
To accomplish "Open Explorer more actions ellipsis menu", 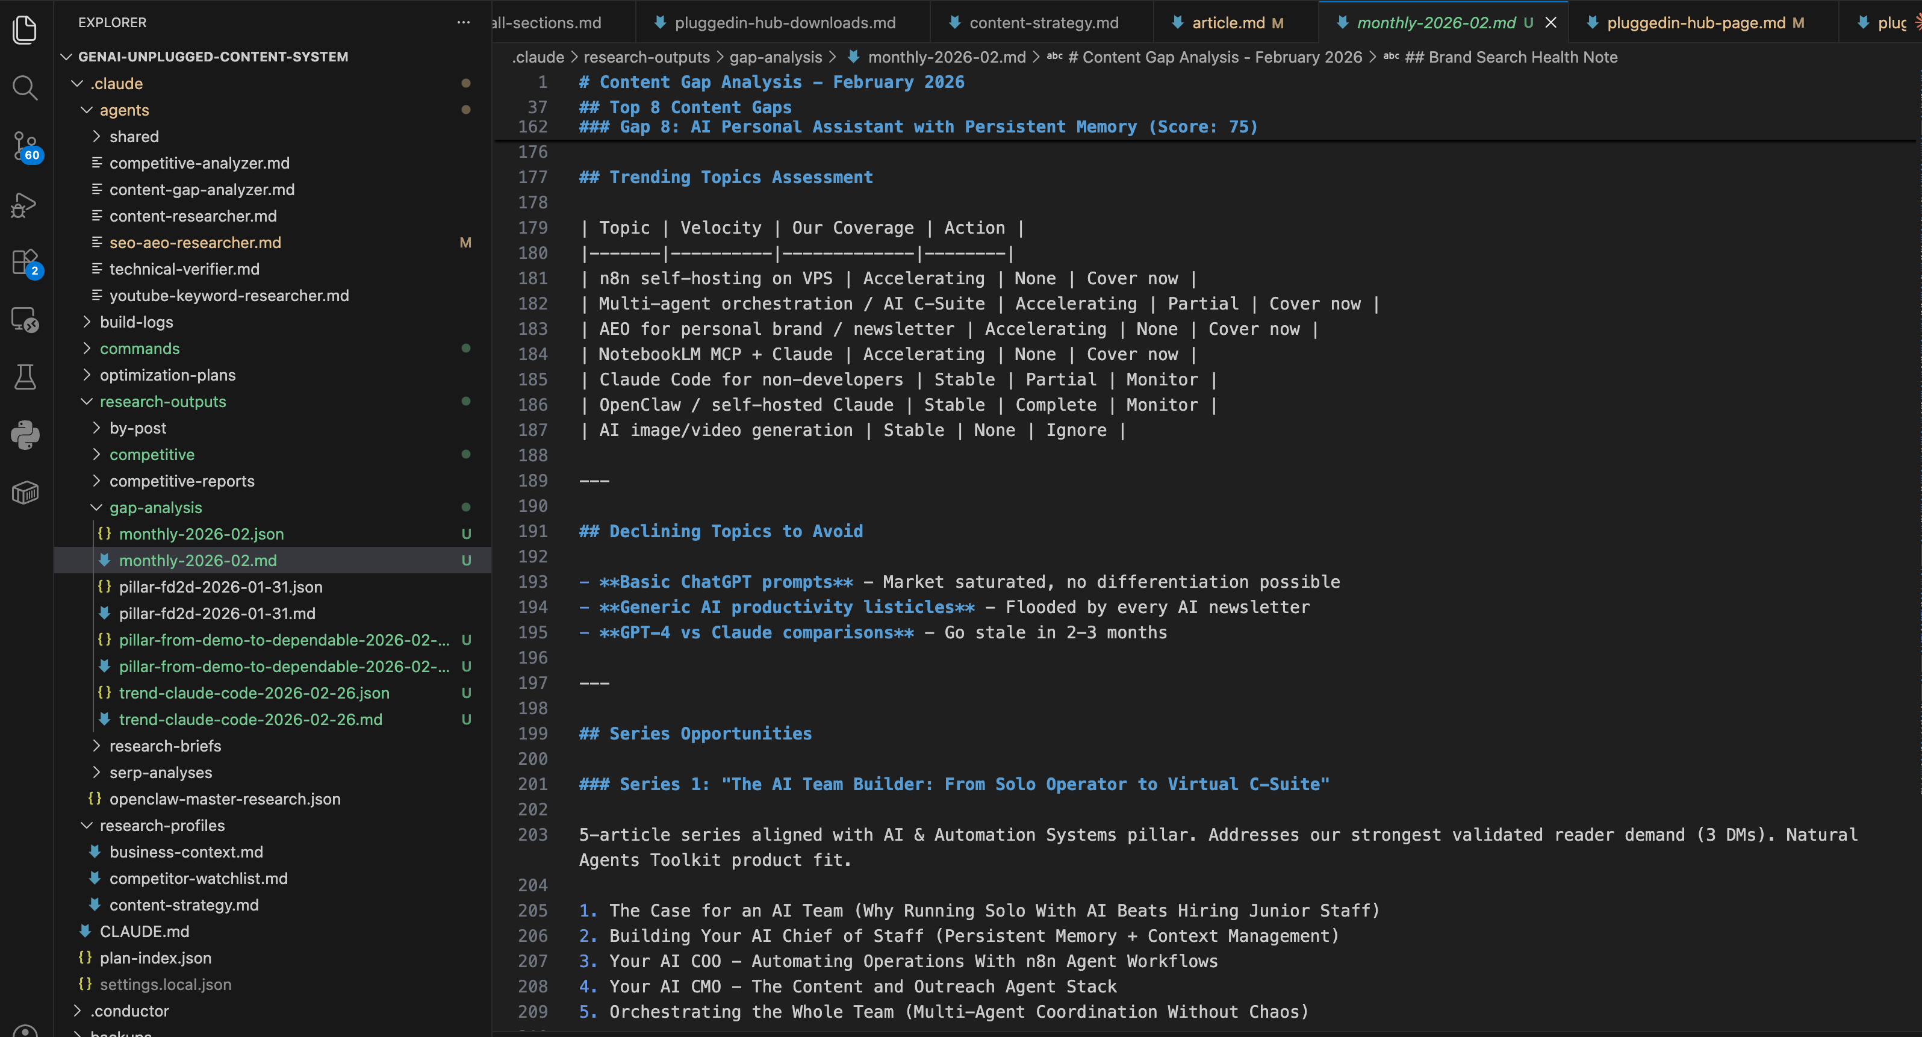I will 464,22.
